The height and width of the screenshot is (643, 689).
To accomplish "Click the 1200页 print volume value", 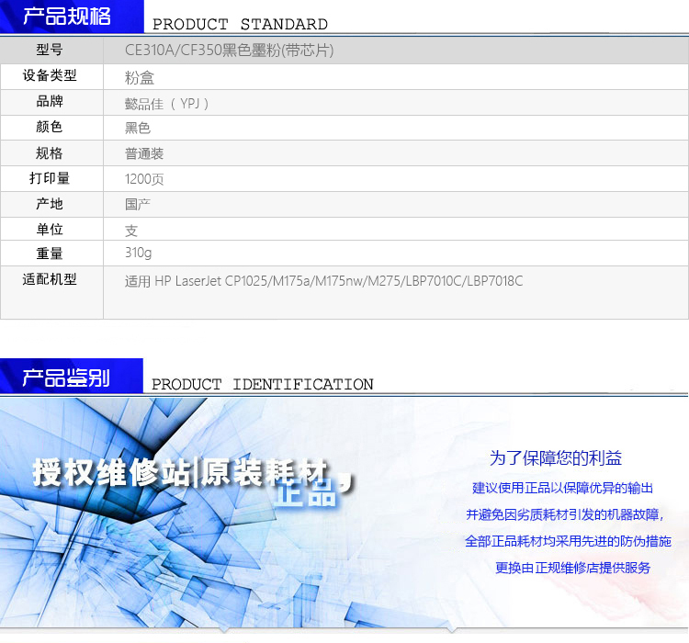I will click(144, 179).
